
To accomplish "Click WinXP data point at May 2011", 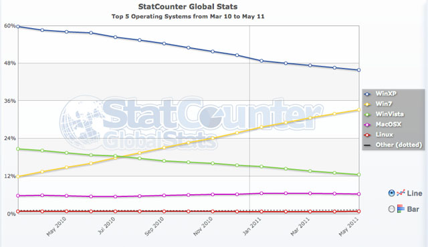I will (358, 70).
